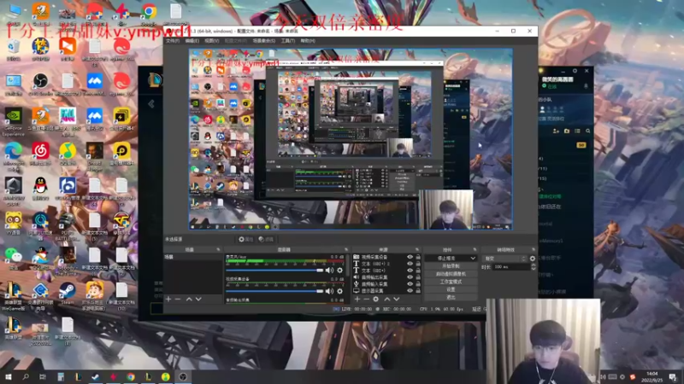Lock the video capture device source

click(x=418, y=257)
